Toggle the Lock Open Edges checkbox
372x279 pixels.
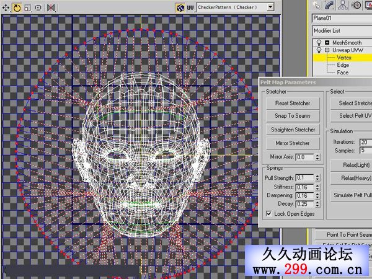[x=268, y=213]
